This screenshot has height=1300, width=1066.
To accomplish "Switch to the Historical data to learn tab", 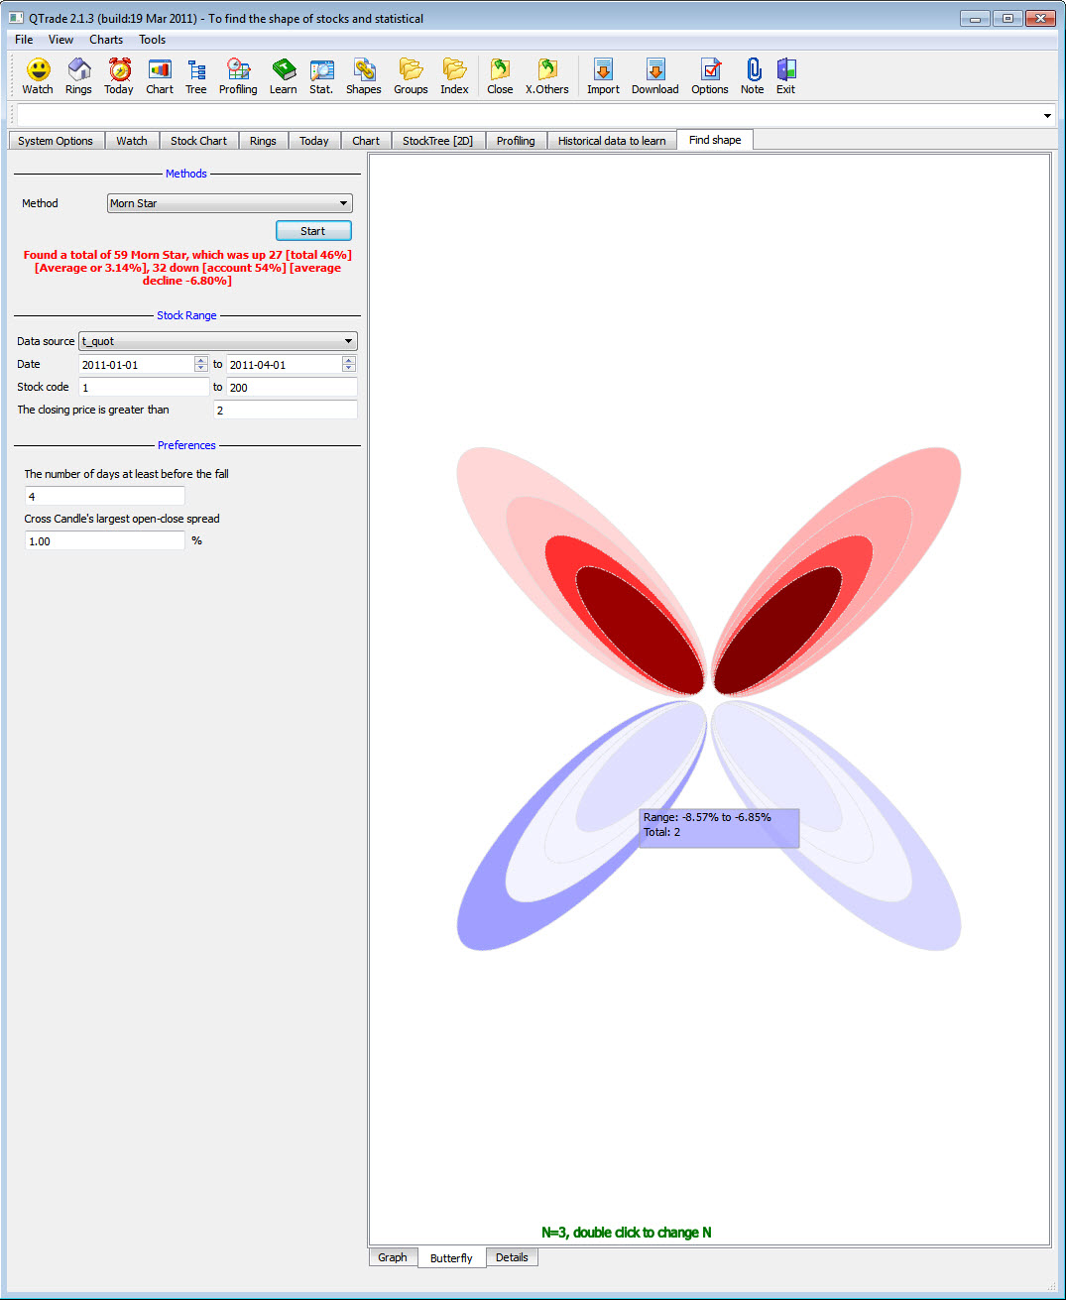I will (x=611, y=140).
